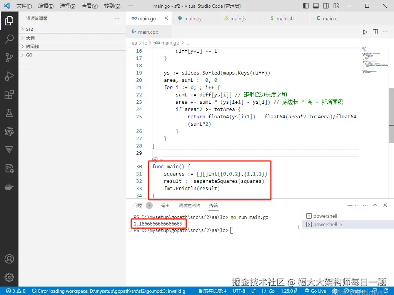This screenshot has height=295, width=394.
Task: Click Go Live in status bar
Action: 316,291
